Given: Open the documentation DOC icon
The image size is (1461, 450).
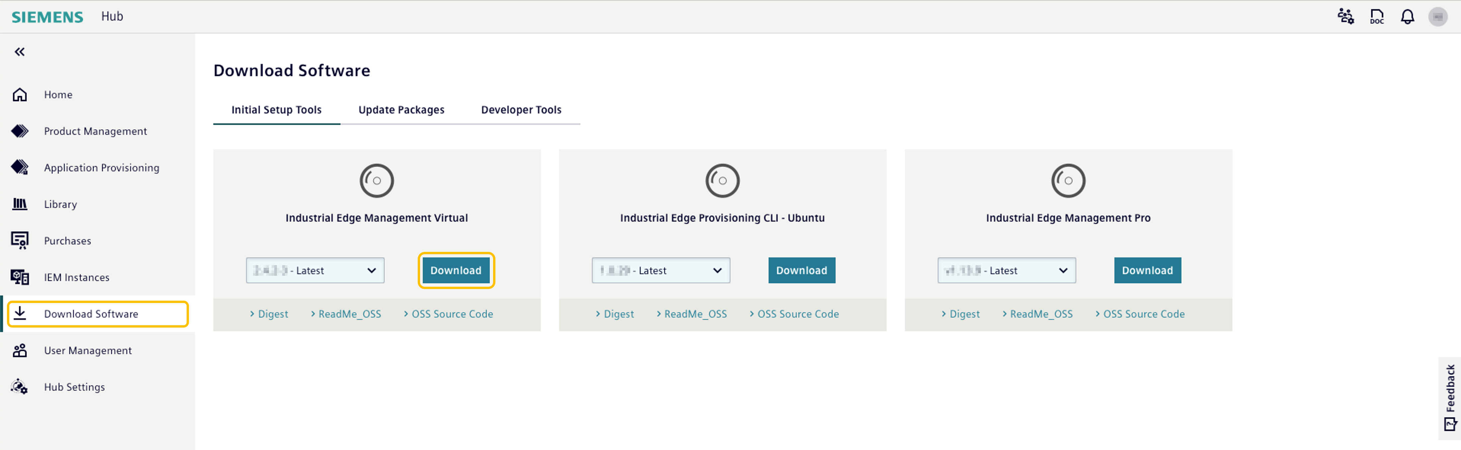Looking at the screenshot, I should click(x=1376, y=16).
